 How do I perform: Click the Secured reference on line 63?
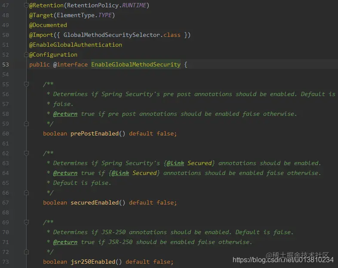pos(200,163)
